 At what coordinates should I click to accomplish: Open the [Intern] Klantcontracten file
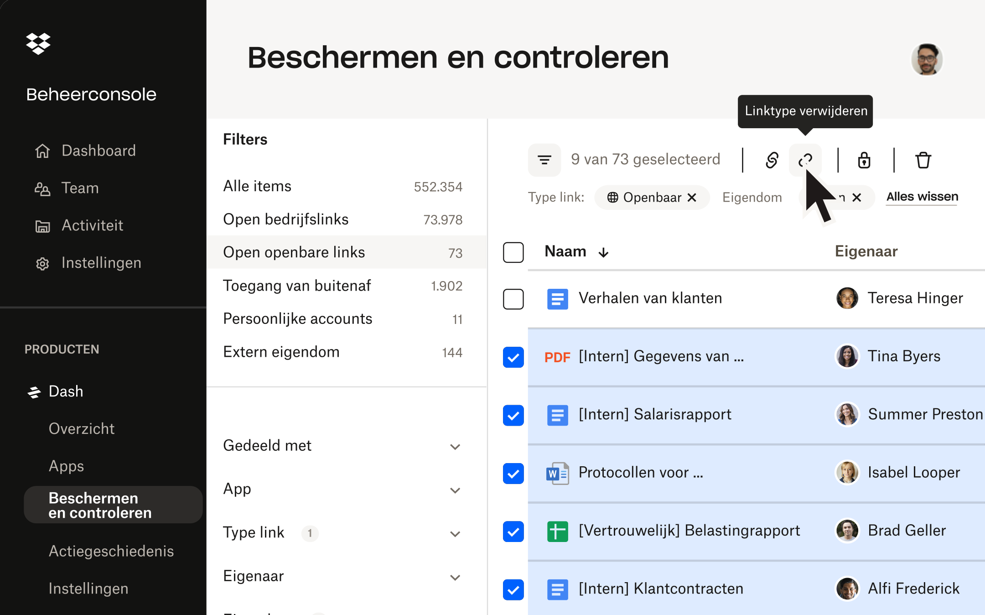tap(661, 589)
